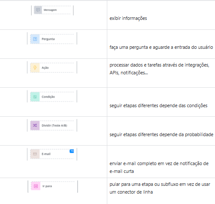
Task: Select the green Condição icon
Action: point(35,97)
